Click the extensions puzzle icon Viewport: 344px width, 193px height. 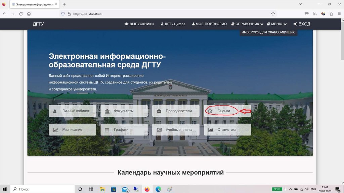[x=331, y=14]
